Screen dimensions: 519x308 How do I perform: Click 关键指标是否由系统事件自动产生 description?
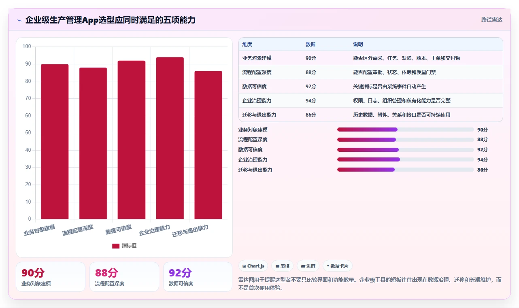[x=389, y=87]
